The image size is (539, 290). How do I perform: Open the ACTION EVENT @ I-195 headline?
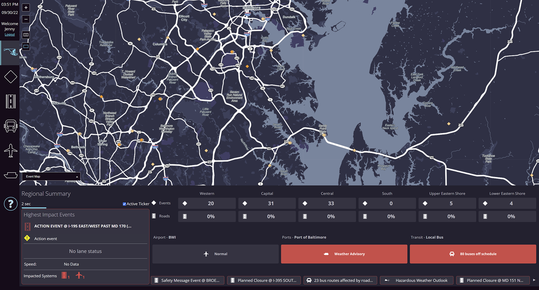click(83, 226)
